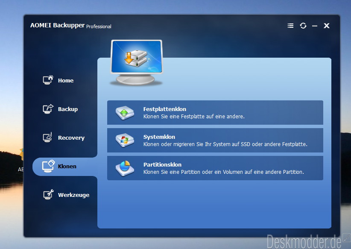Click the Professional edition label
Viewport: 351px width, 249px height.
tap(99, 26)
